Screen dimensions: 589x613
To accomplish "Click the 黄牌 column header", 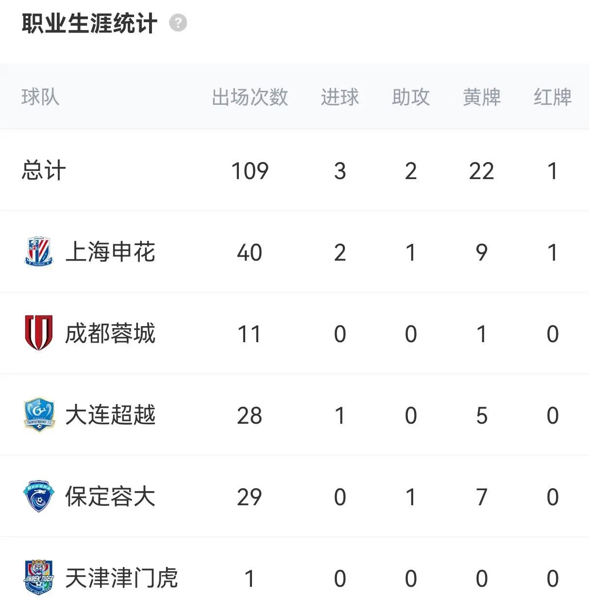I will 481,97.
